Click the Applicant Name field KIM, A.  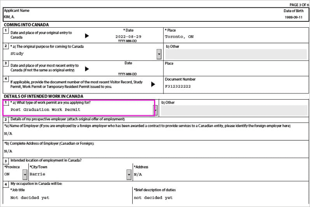tap(78, 18)
